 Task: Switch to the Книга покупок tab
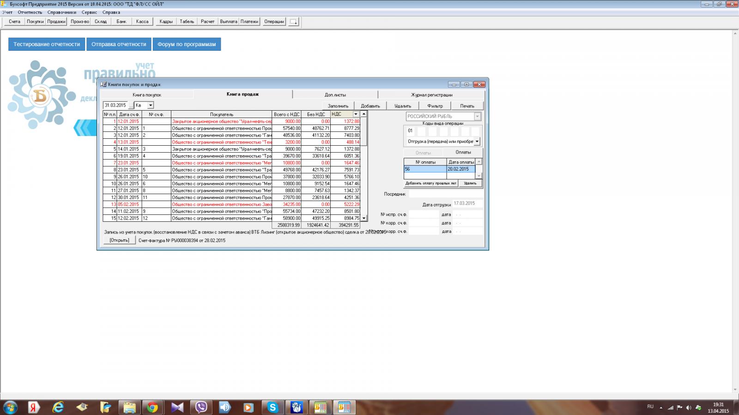pos(147,95)
